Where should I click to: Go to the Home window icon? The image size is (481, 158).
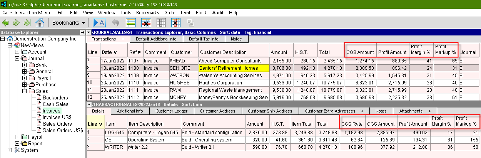[39, 23]
